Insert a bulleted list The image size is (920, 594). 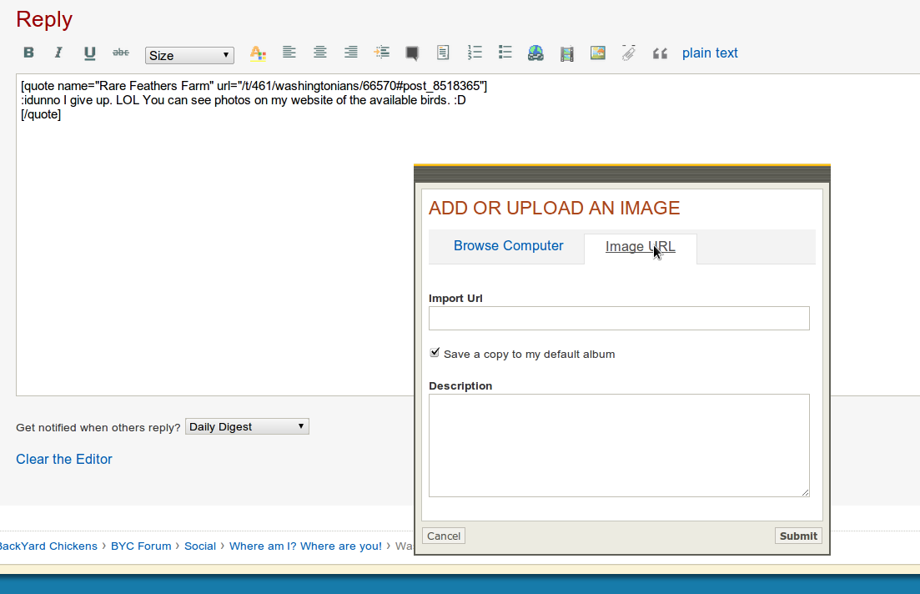(505, 53)
